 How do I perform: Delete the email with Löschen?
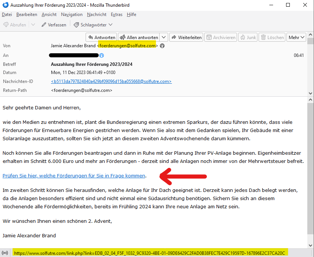(272, 37)
